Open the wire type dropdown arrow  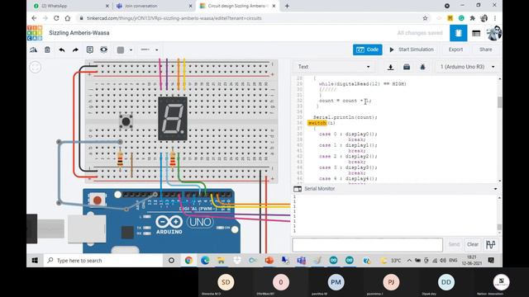156,50
